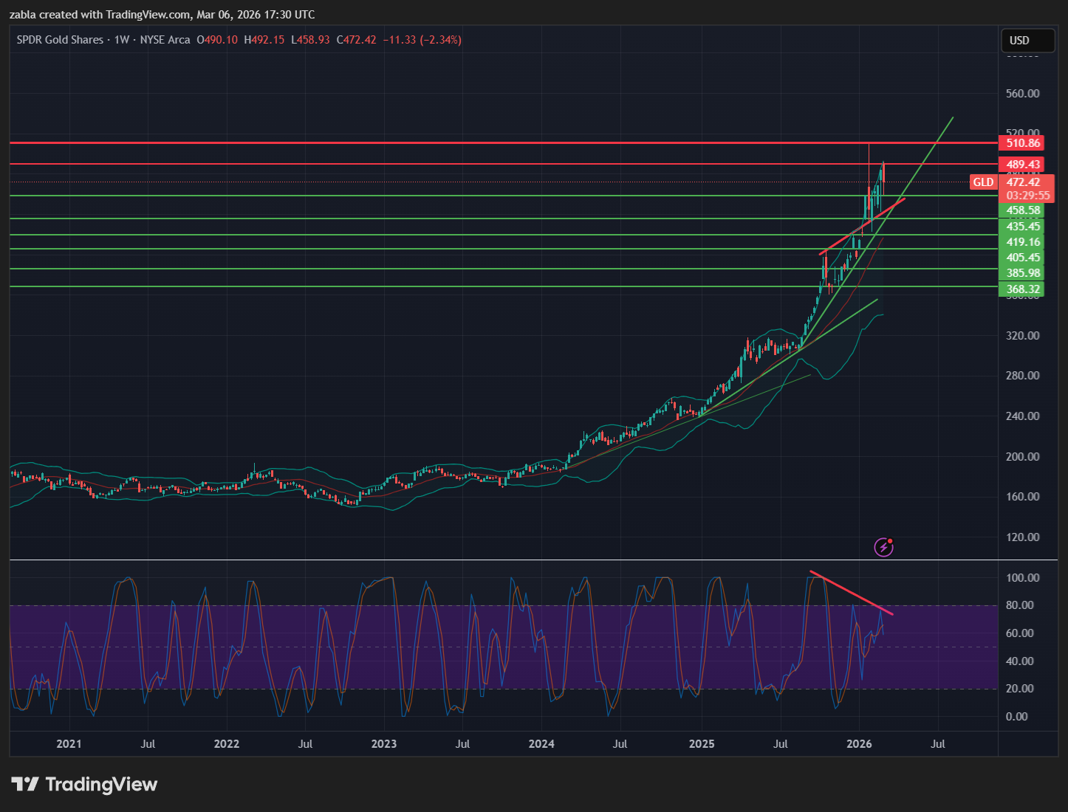Click the 2024 label on time axis
The width and height of the screenshot is (1068, 812).
tap(541, 743)
